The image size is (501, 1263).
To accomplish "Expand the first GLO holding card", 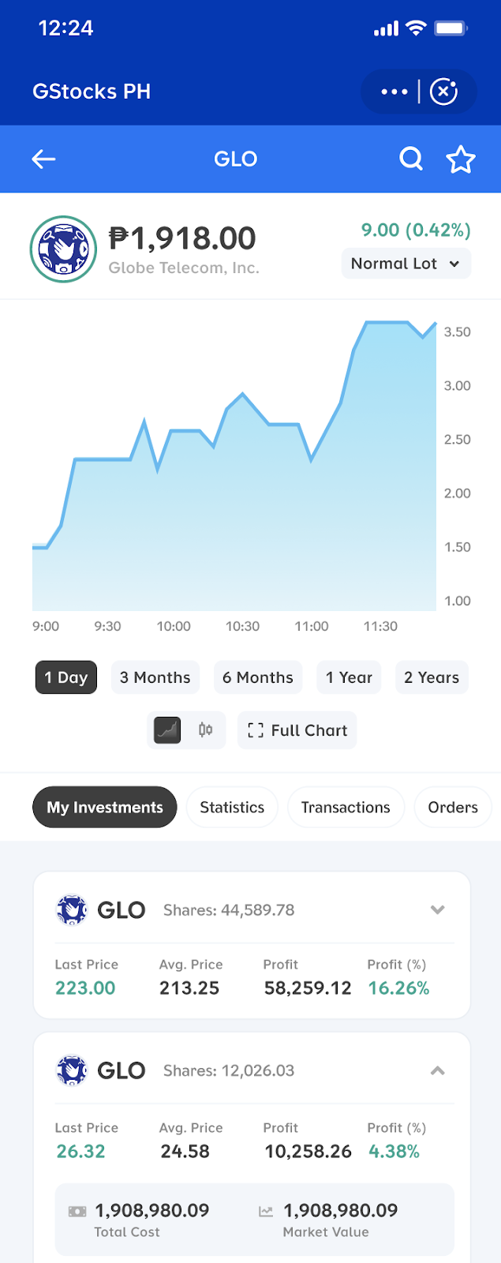I will click(x=438, y=909).
